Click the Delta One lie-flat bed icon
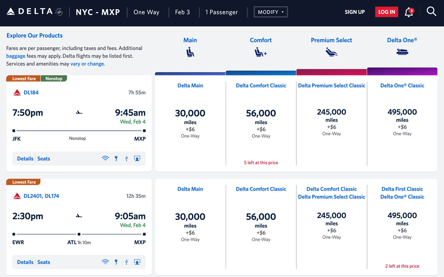 click(x=402, y=52)
